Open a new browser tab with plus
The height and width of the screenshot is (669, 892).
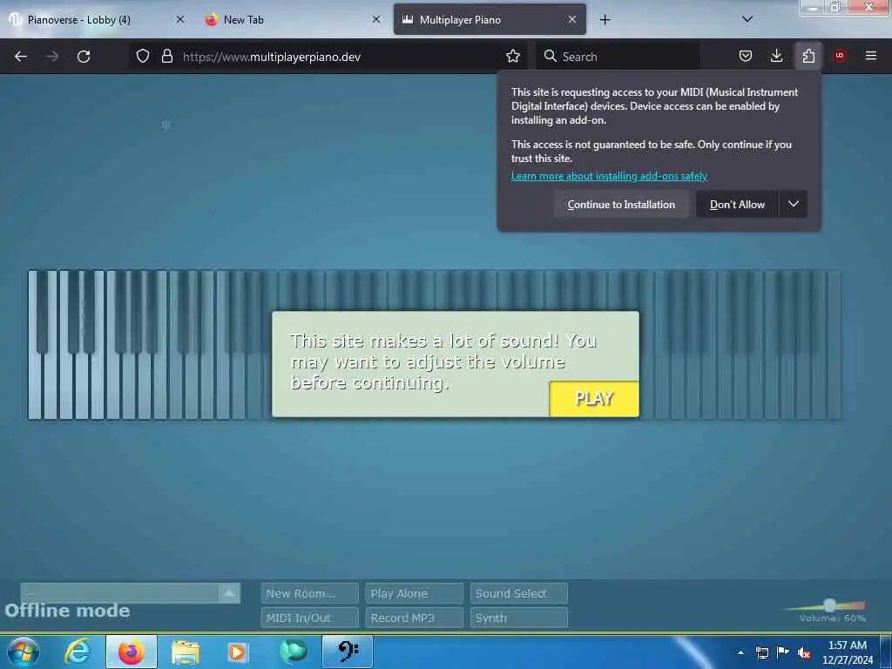click(605, 20)
